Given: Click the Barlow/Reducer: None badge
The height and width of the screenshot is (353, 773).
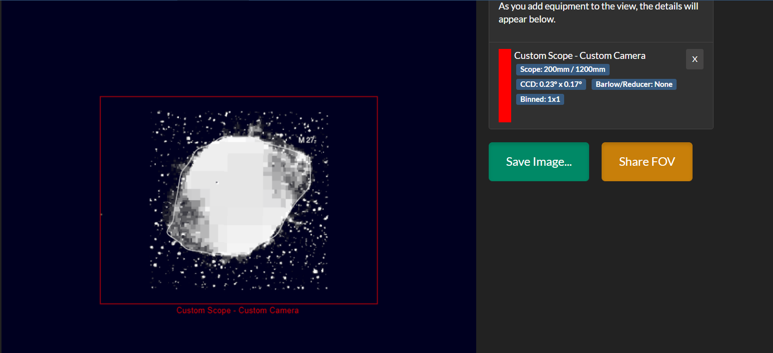Looking at the screenshot, I should [x=634, y=84].
